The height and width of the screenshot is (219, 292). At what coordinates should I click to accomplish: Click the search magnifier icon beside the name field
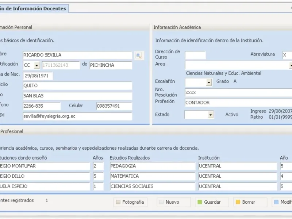[x=139, y=55]
